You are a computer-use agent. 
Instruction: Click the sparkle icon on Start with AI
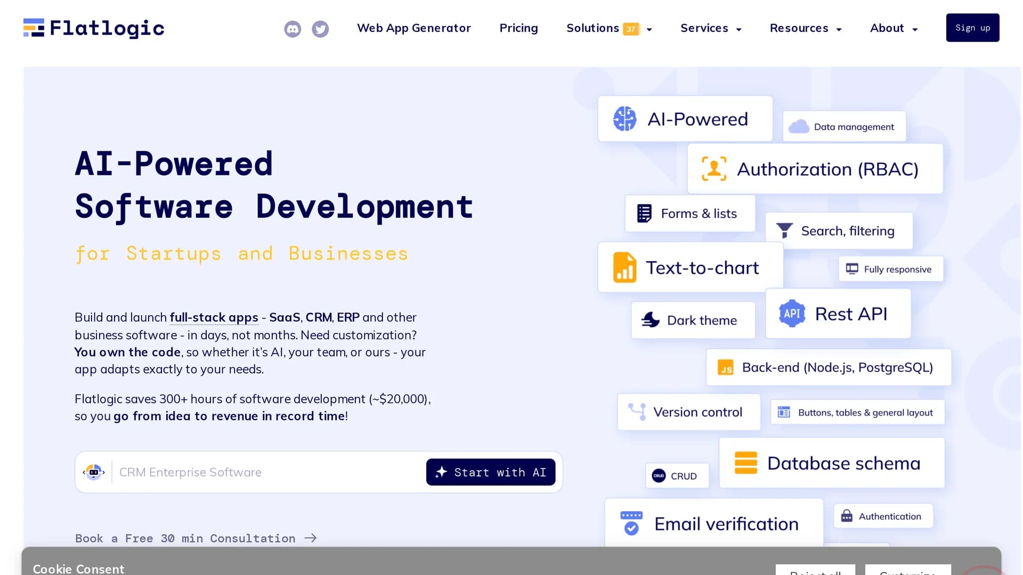tap(441, 472)
